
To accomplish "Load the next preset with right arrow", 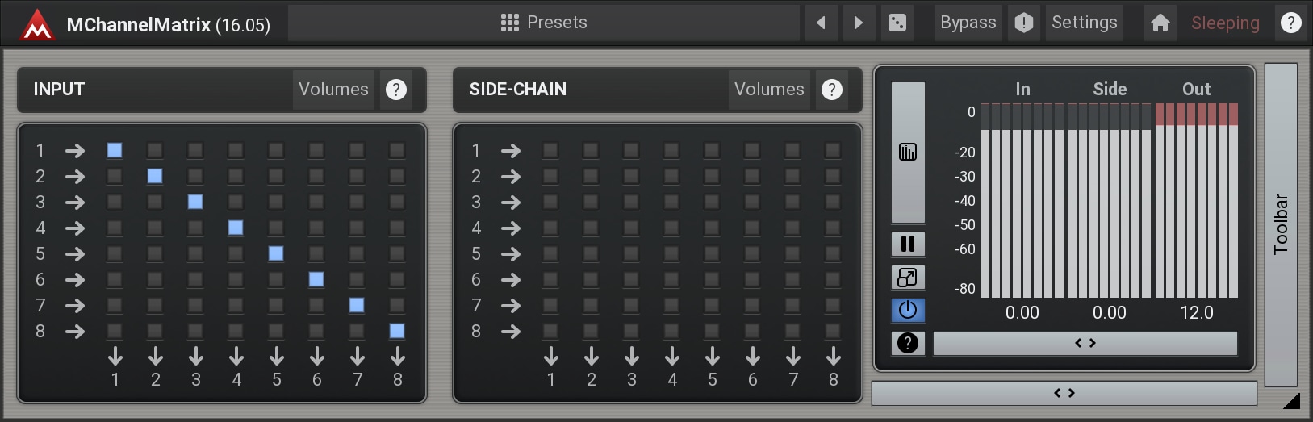I will [x=859, y=23].
